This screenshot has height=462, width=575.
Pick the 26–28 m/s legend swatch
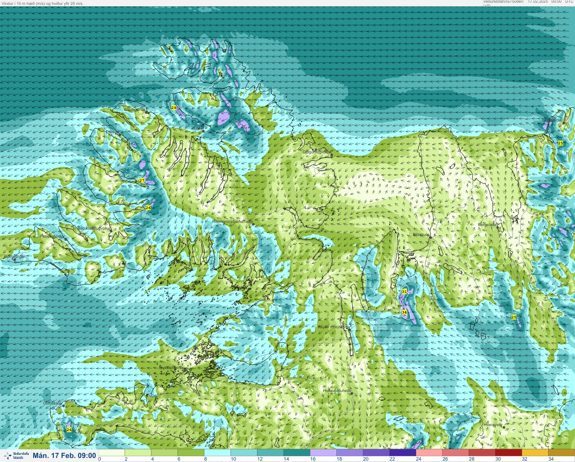click(x=456, y=453)
